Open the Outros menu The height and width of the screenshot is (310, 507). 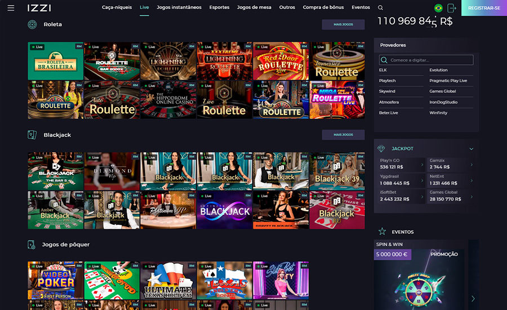pyautogui.click(x=287, y=7)
